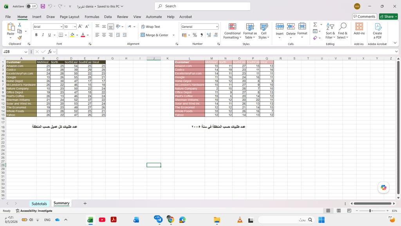Click the Undo arrow icon
Viewport: 401px width, 226px height.
click(50, 6)
